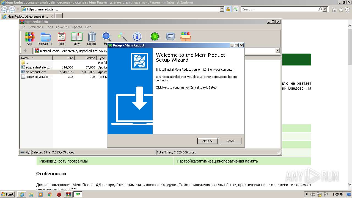The height and width of the screenshot is (198, 352).
Task: Click the View file toolbar icon
Action: [x=76, y=38]
